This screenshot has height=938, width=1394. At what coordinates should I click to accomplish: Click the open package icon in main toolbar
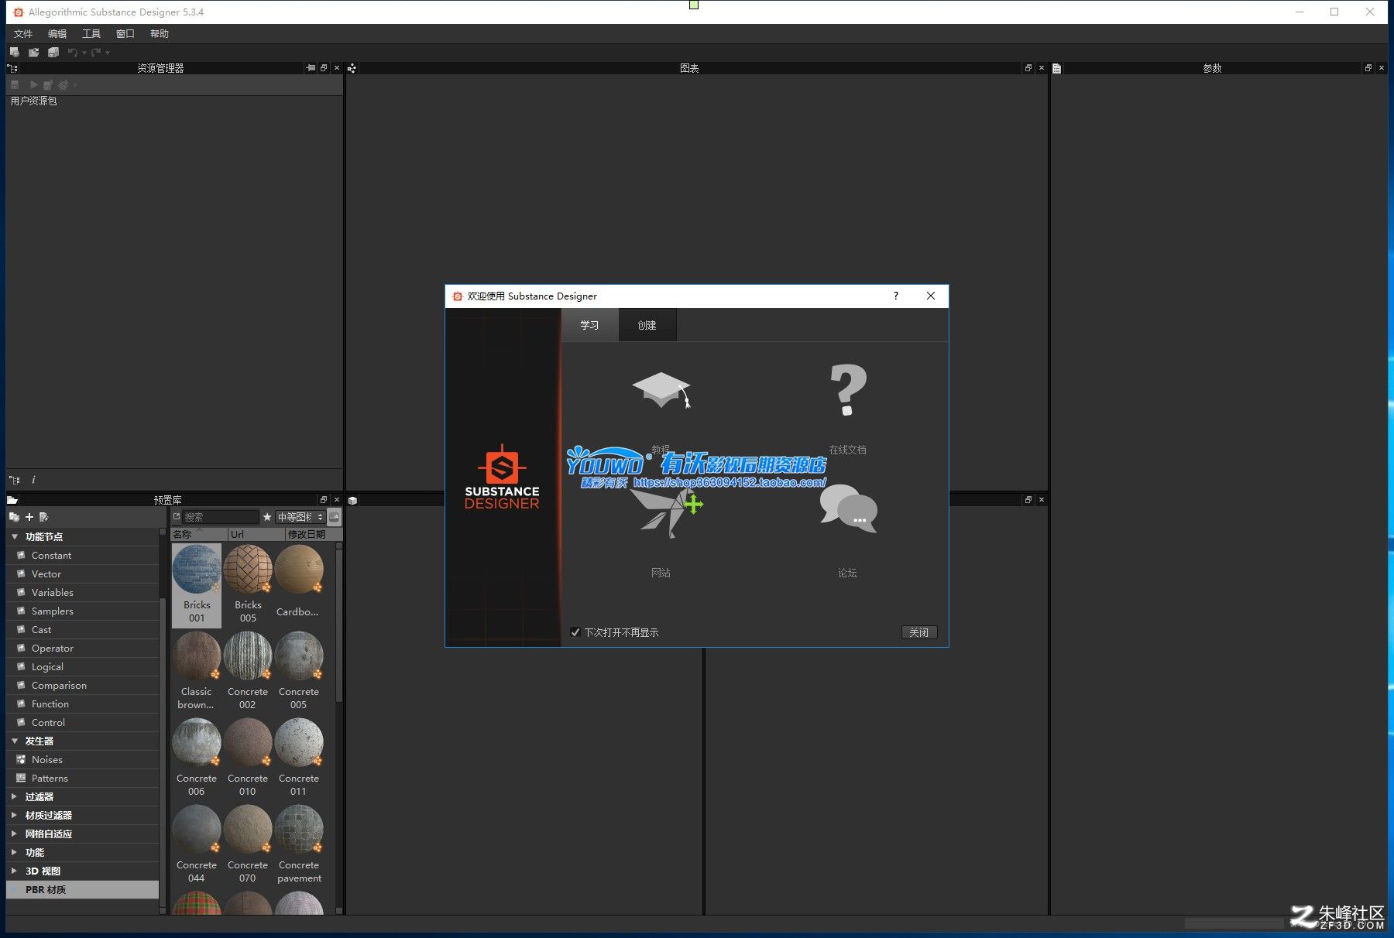[33, 53]
